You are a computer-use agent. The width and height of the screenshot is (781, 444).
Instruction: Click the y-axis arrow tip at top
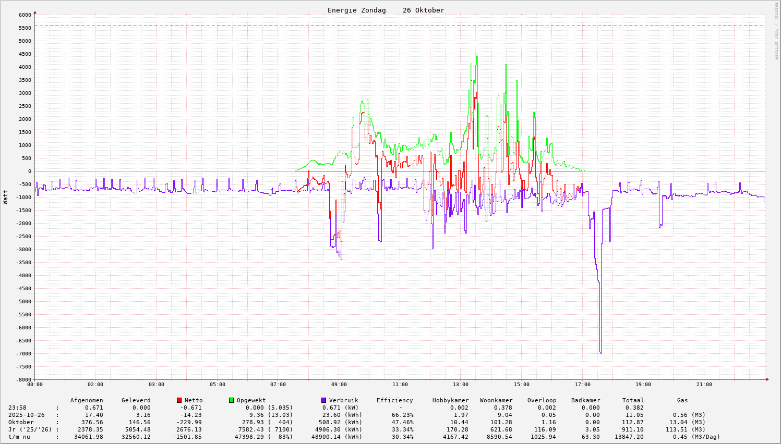pyautogui.click(x=35, y=11)
